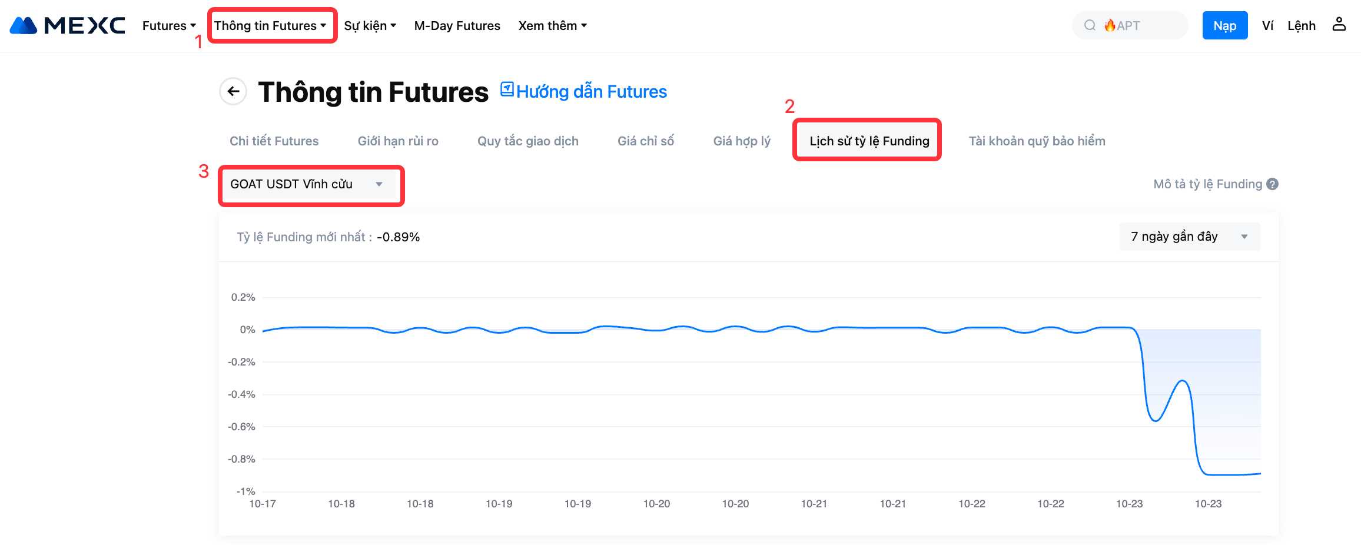Expand the Sự kiện menu
Image resolution: width=1361 pixels, height=545 pixels.
[370, 26]
